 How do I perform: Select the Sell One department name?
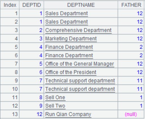[x=55, y=97]
